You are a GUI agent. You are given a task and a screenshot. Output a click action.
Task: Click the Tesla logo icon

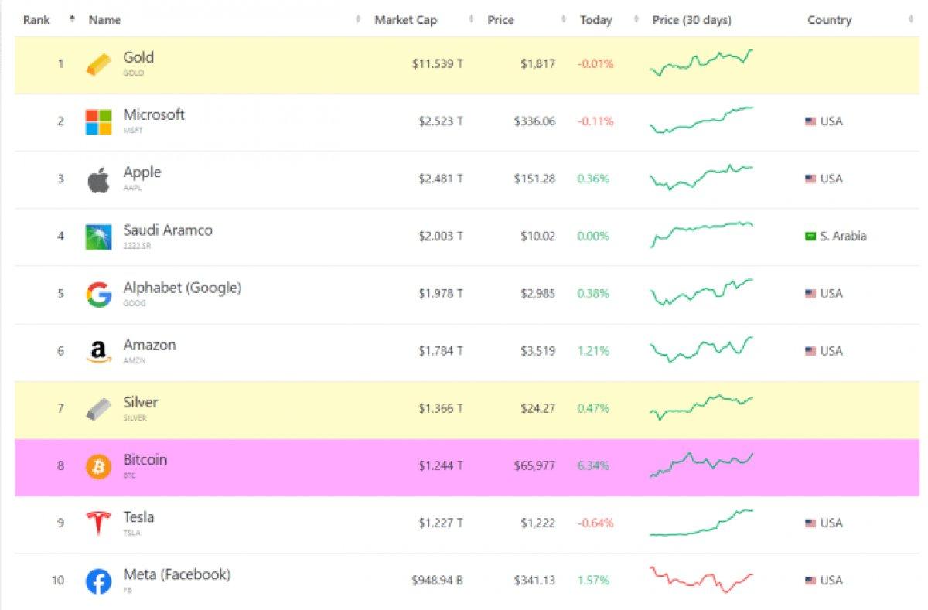(x=98, y=523)
